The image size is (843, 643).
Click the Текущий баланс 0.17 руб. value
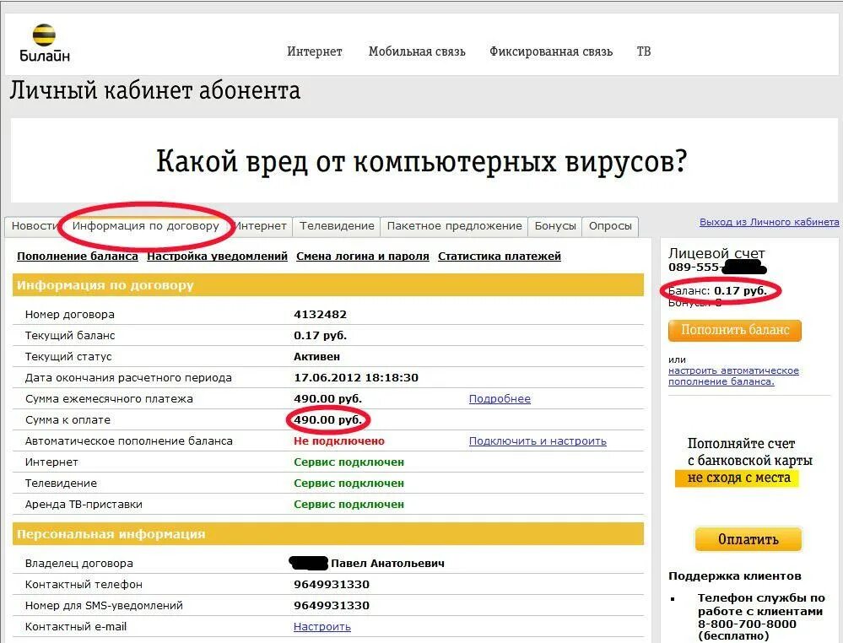pos(321,336)
